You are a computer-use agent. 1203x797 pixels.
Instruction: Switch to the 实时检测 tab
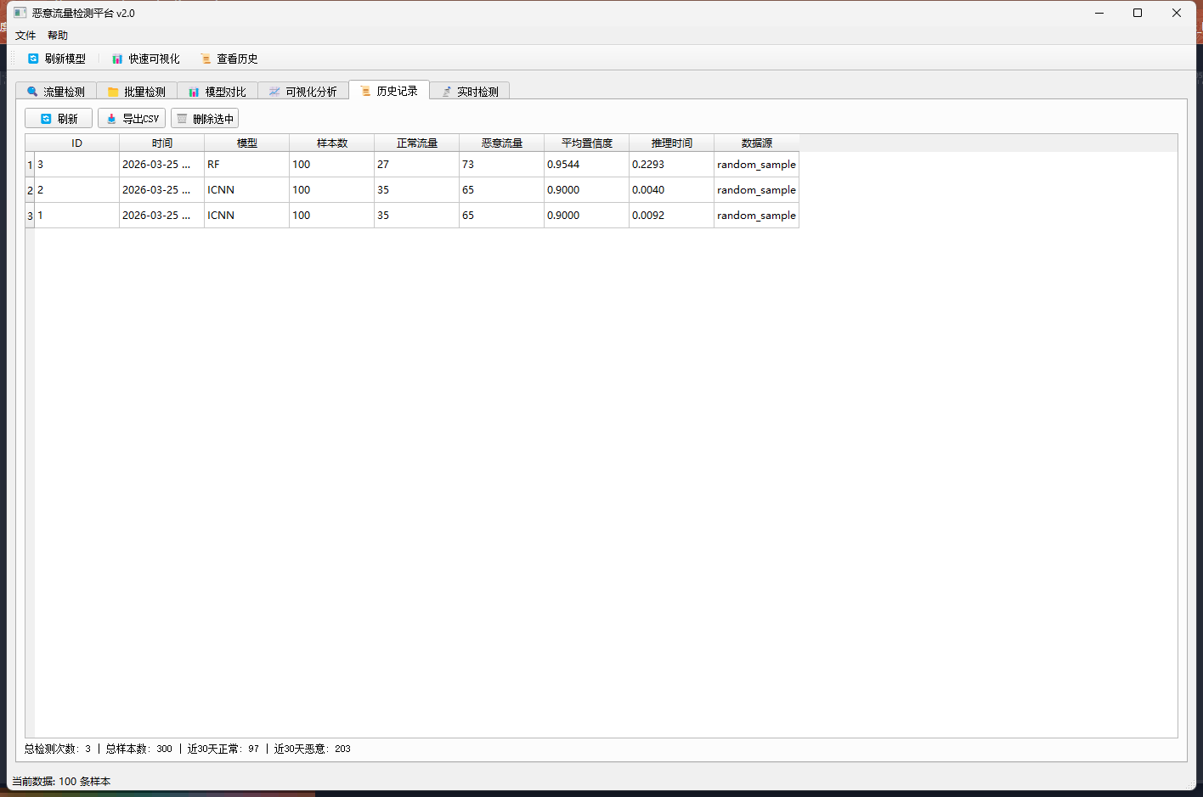[470, 92]
